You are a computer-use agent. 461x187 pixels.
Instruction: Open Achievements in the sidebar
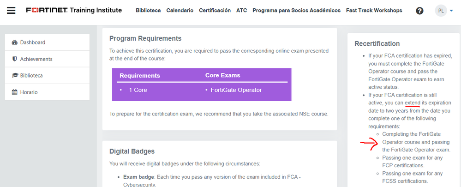[36, 59]
